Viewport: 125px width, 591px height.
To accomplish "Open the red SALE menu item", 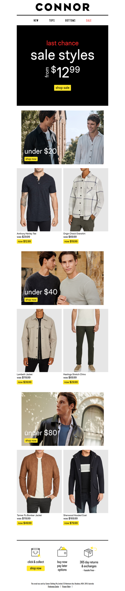I will pyautogui.click(x=89, y=20).
